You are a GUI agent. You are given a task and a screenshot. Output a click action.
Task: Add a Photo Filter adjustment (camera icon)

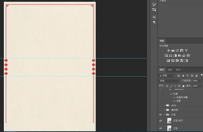180,56
